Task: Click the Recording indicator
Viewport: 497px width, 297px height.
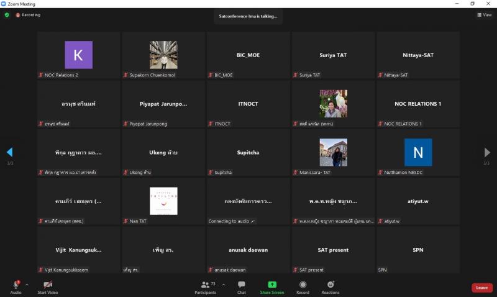Action: point(28,15)
